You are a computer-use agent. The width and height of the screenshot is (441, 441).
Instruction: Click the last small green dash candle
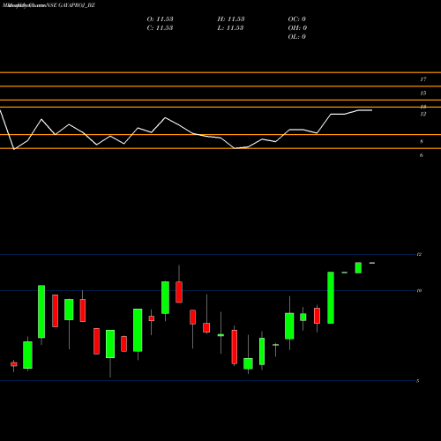click(x=372, y=263)
